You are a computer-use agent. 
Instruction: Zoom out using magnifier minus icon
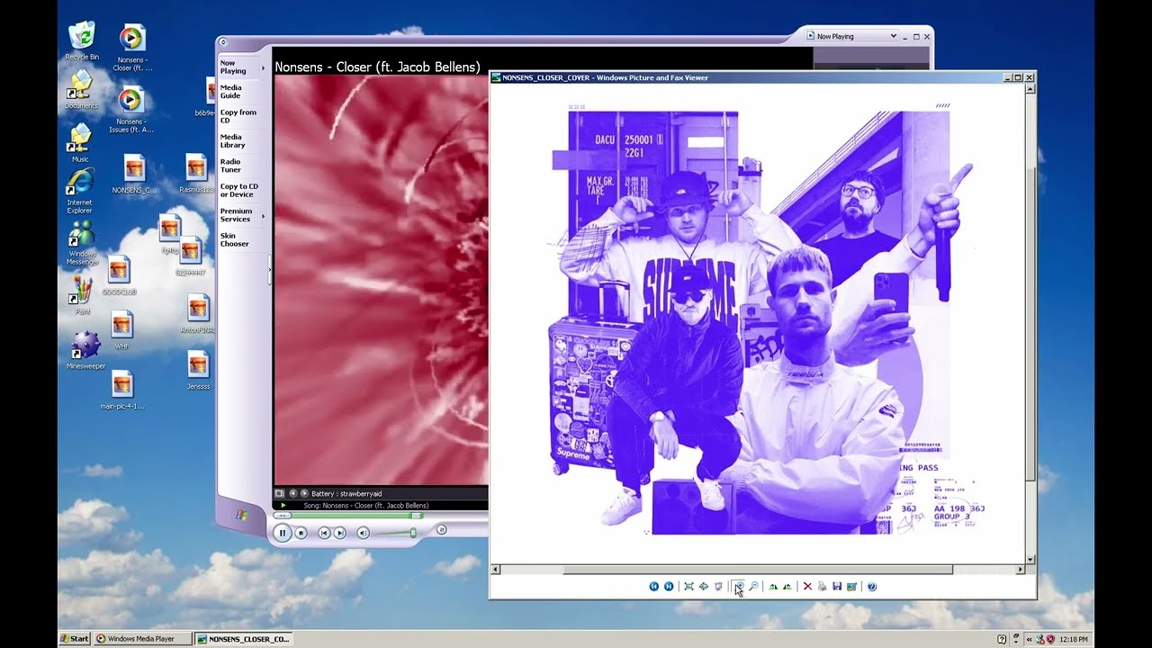click(753, 586)
